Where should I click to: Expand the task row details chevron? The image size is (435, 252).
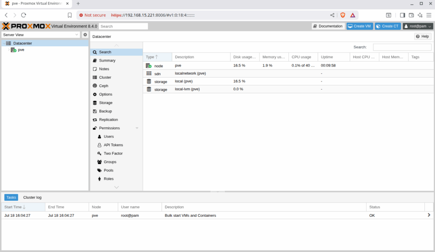(429, 215)
